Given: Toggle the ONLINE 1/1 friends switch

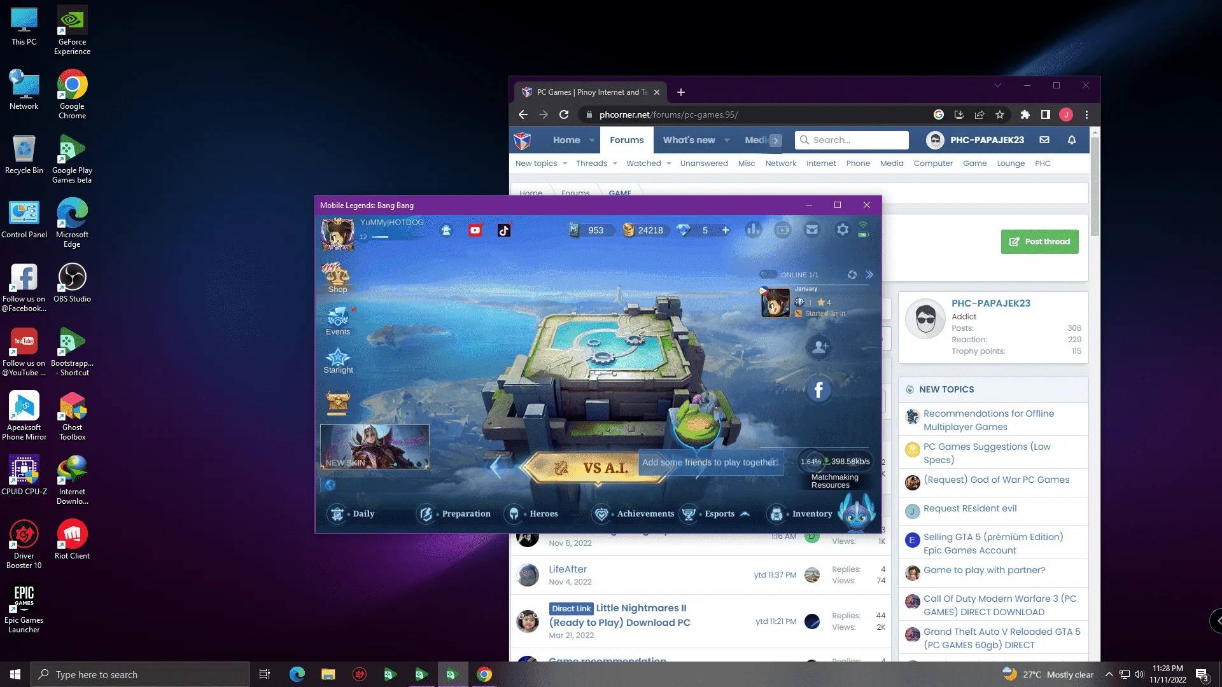Looking at the screenshot, I should (768, 275).
